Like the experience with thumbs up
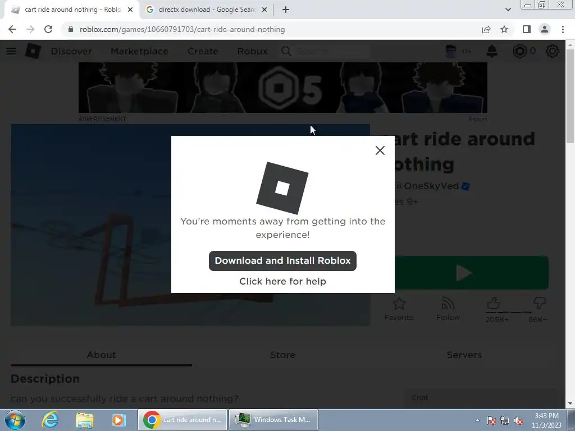 494,304
